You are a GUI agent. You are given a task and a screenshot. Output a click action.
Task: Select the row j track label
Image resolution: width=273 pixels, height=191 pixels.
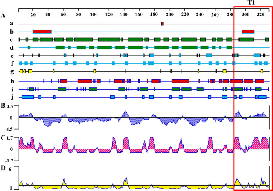[12, 97]
